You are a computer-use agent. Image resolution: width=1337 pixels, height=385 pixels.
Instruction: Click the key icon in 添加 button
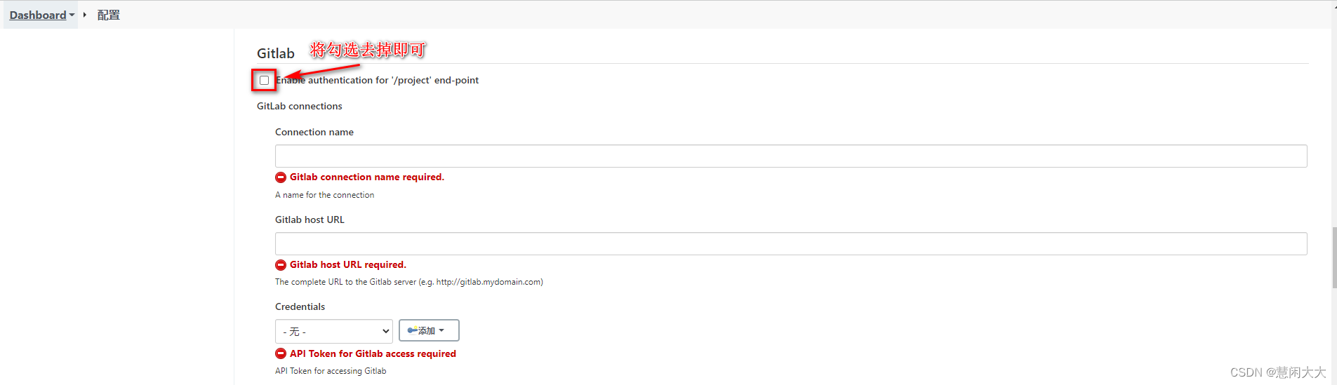pyautogui.click(x=413, y=330)
